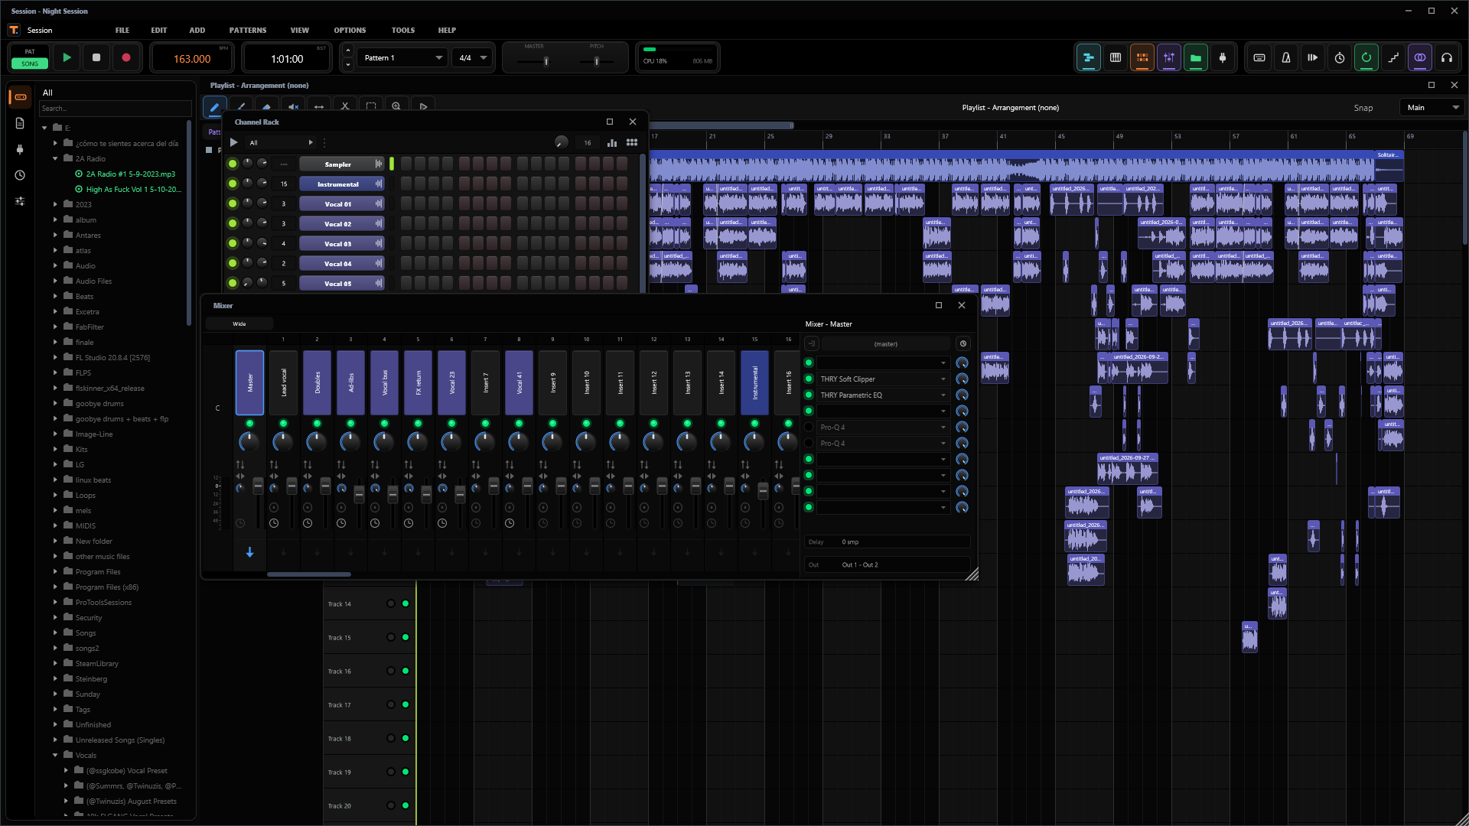Expand the 2023 folder in the browser
This screenshot has width=1469, height=826.
click(55, 204)
